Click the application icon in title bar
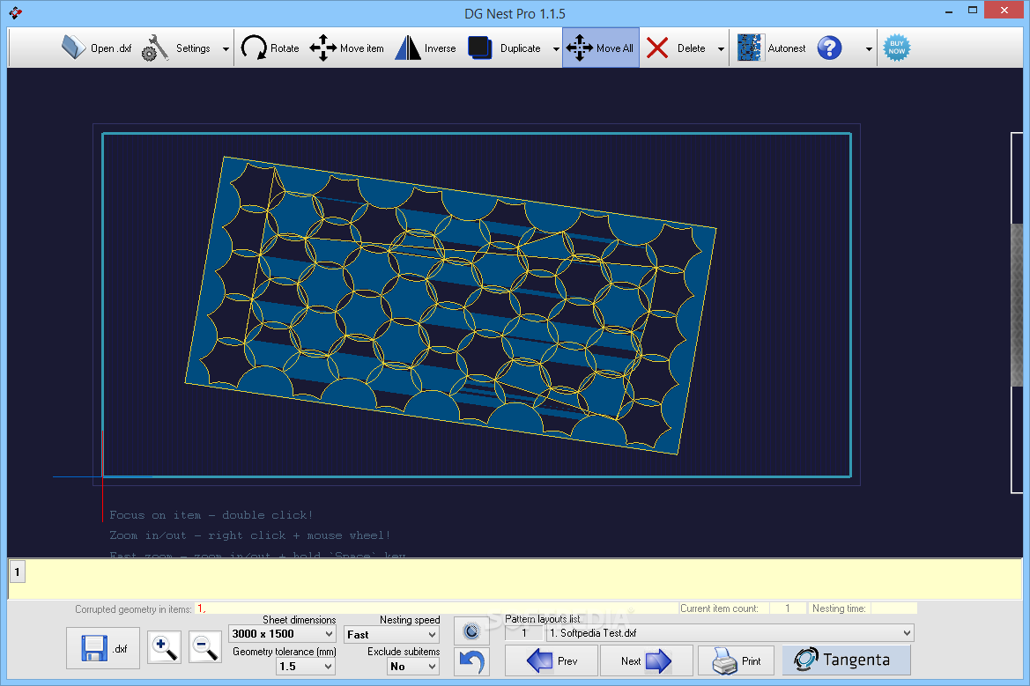Viewport: 1030px width, 686px height. click(15, 12)
